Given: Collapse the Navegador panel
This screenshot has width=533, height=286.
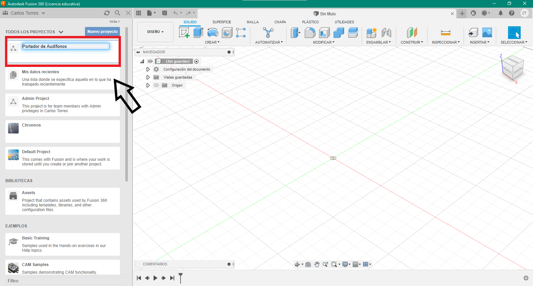Looking at the screenshot, I should [x=138, y=52].
